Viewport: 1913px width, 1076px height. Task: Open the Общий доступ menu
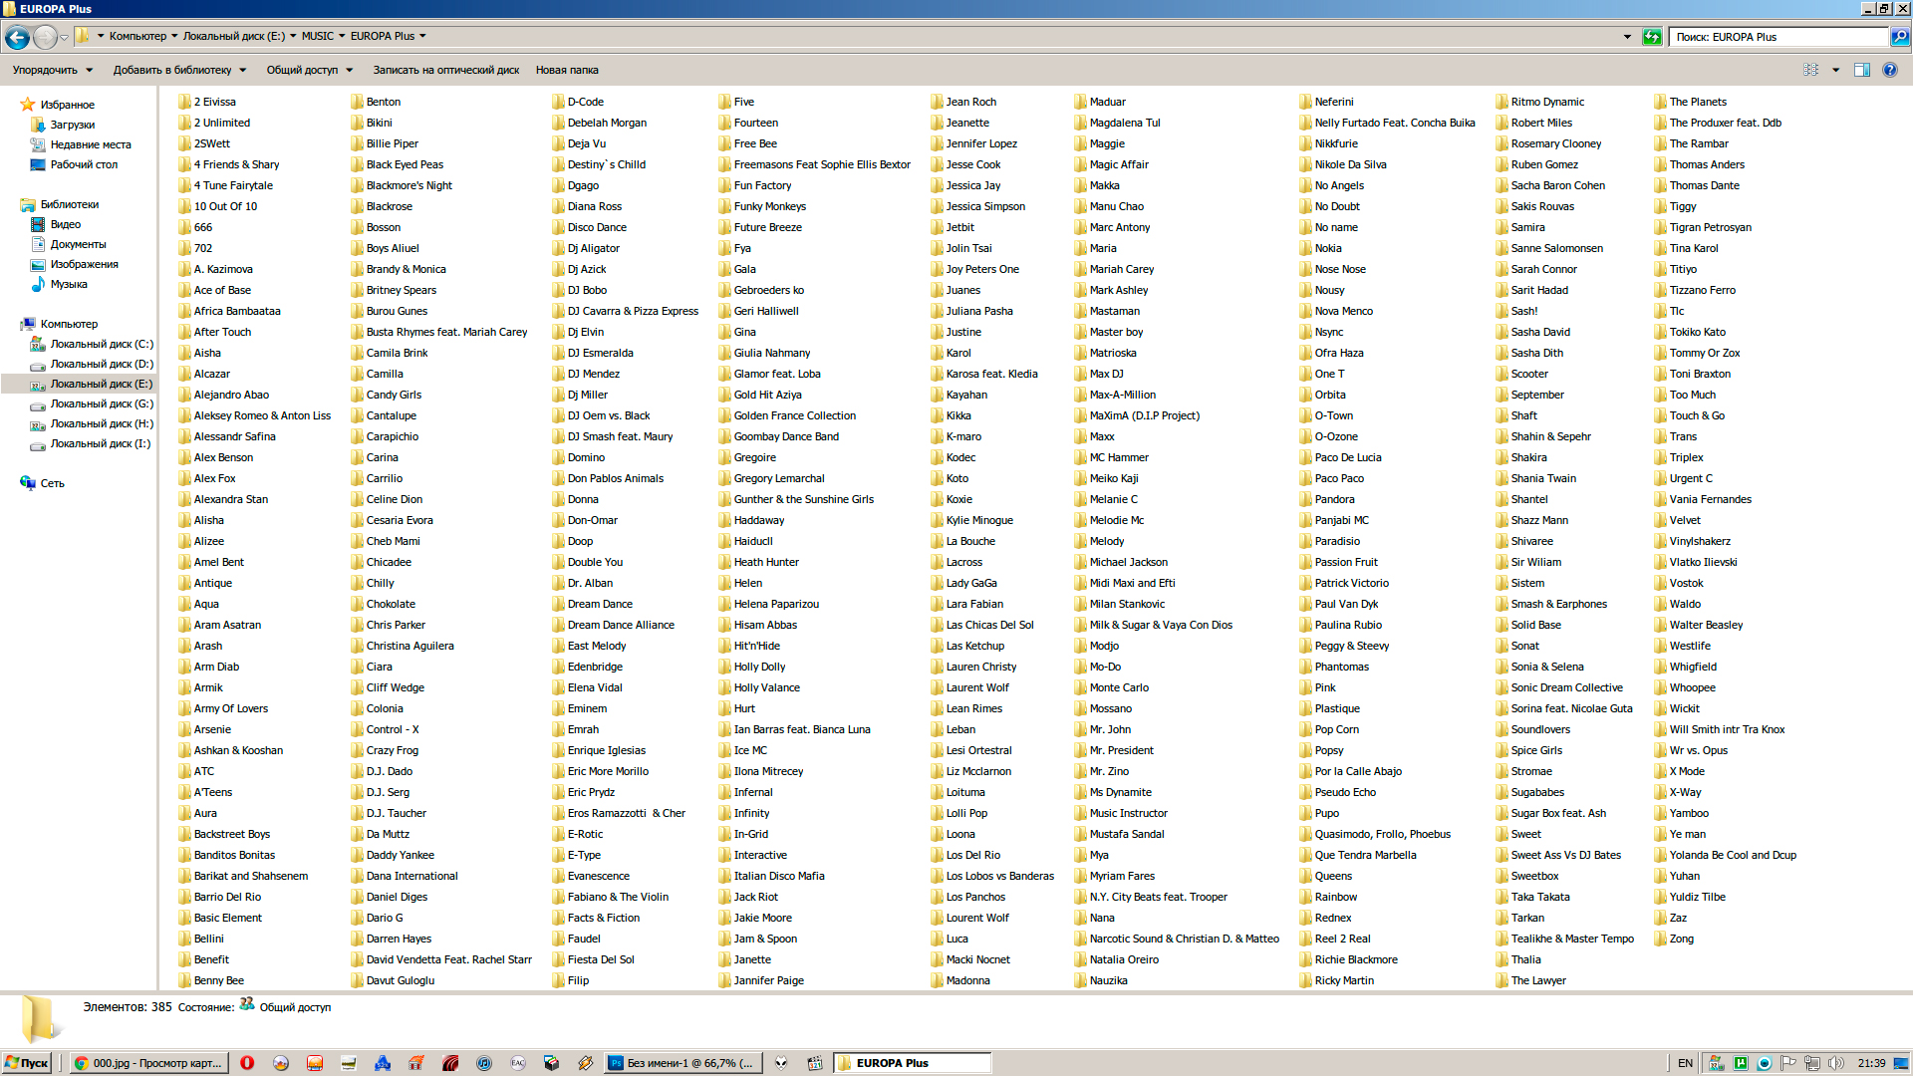[x=309, y=70]
